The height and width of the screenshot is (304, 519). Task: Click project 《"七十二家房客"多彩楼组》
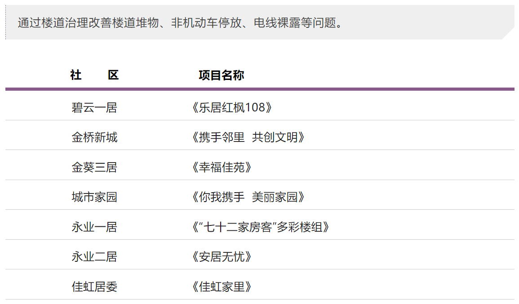point(259,227)
